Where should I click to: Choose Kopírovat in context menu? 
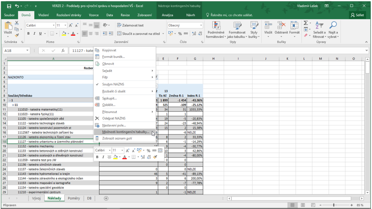click(125, 50)
